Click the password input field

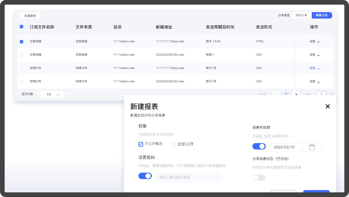pyautogui.click(x=188, y=177)
